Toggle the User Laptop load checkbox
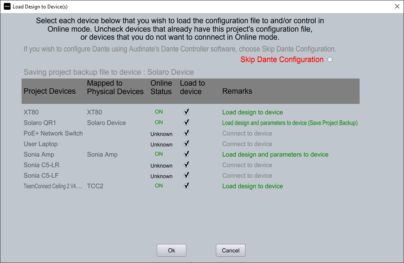The height and width of the screenshot is (263, 404). [x=186, y=144]
